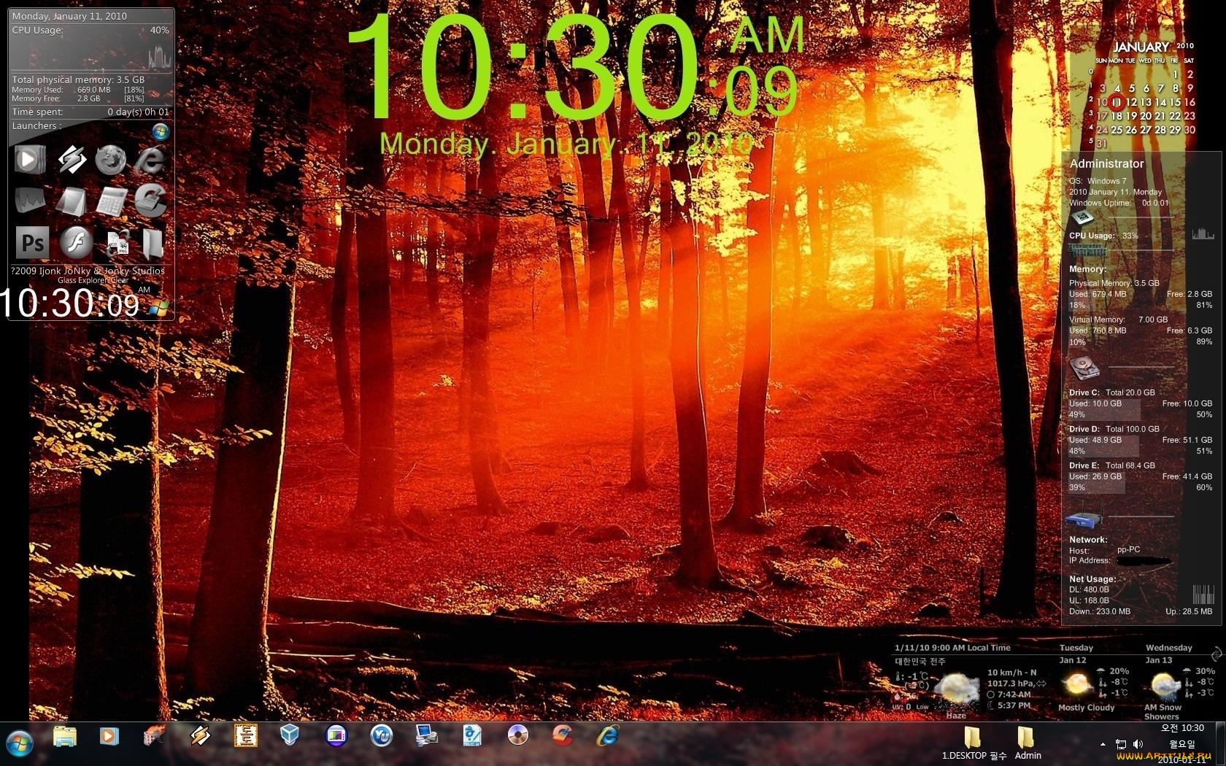The image size is (1226, 766).
Task: Open Windows Media Player launcher icon
Action: pyautogui.click(x=30, y=159)
